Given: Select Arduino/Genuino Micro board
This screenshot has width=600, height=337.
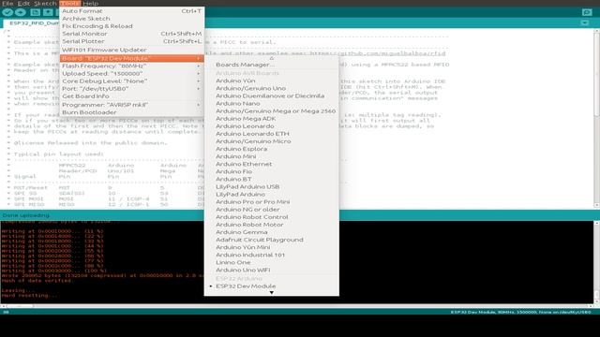Looking at the screenshot, I should 271,141.
